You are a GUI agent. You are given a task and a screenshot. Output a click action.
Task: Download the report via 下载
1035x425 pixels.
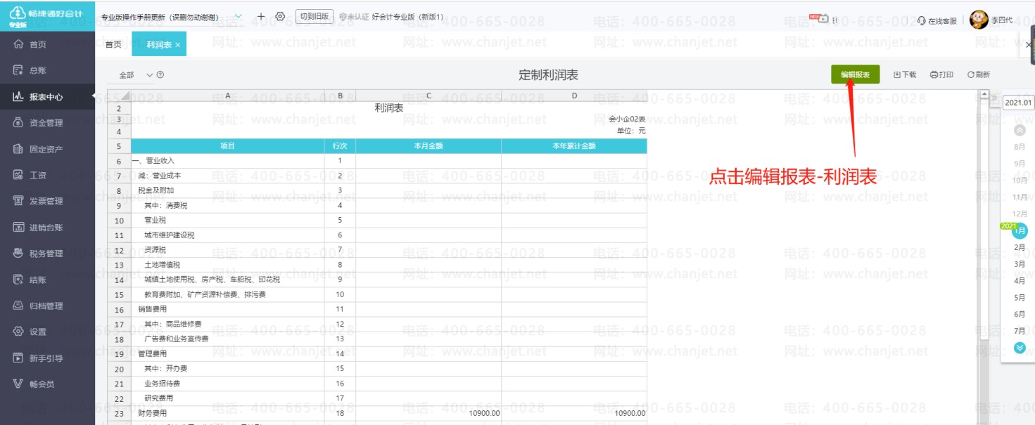905,74
